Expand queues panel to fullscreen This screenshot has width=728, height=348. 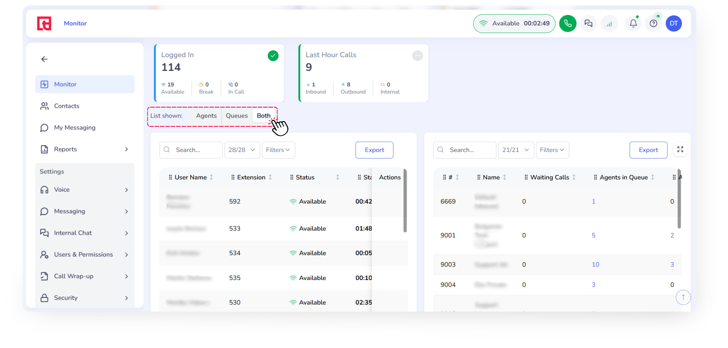(x=680, y=149)
